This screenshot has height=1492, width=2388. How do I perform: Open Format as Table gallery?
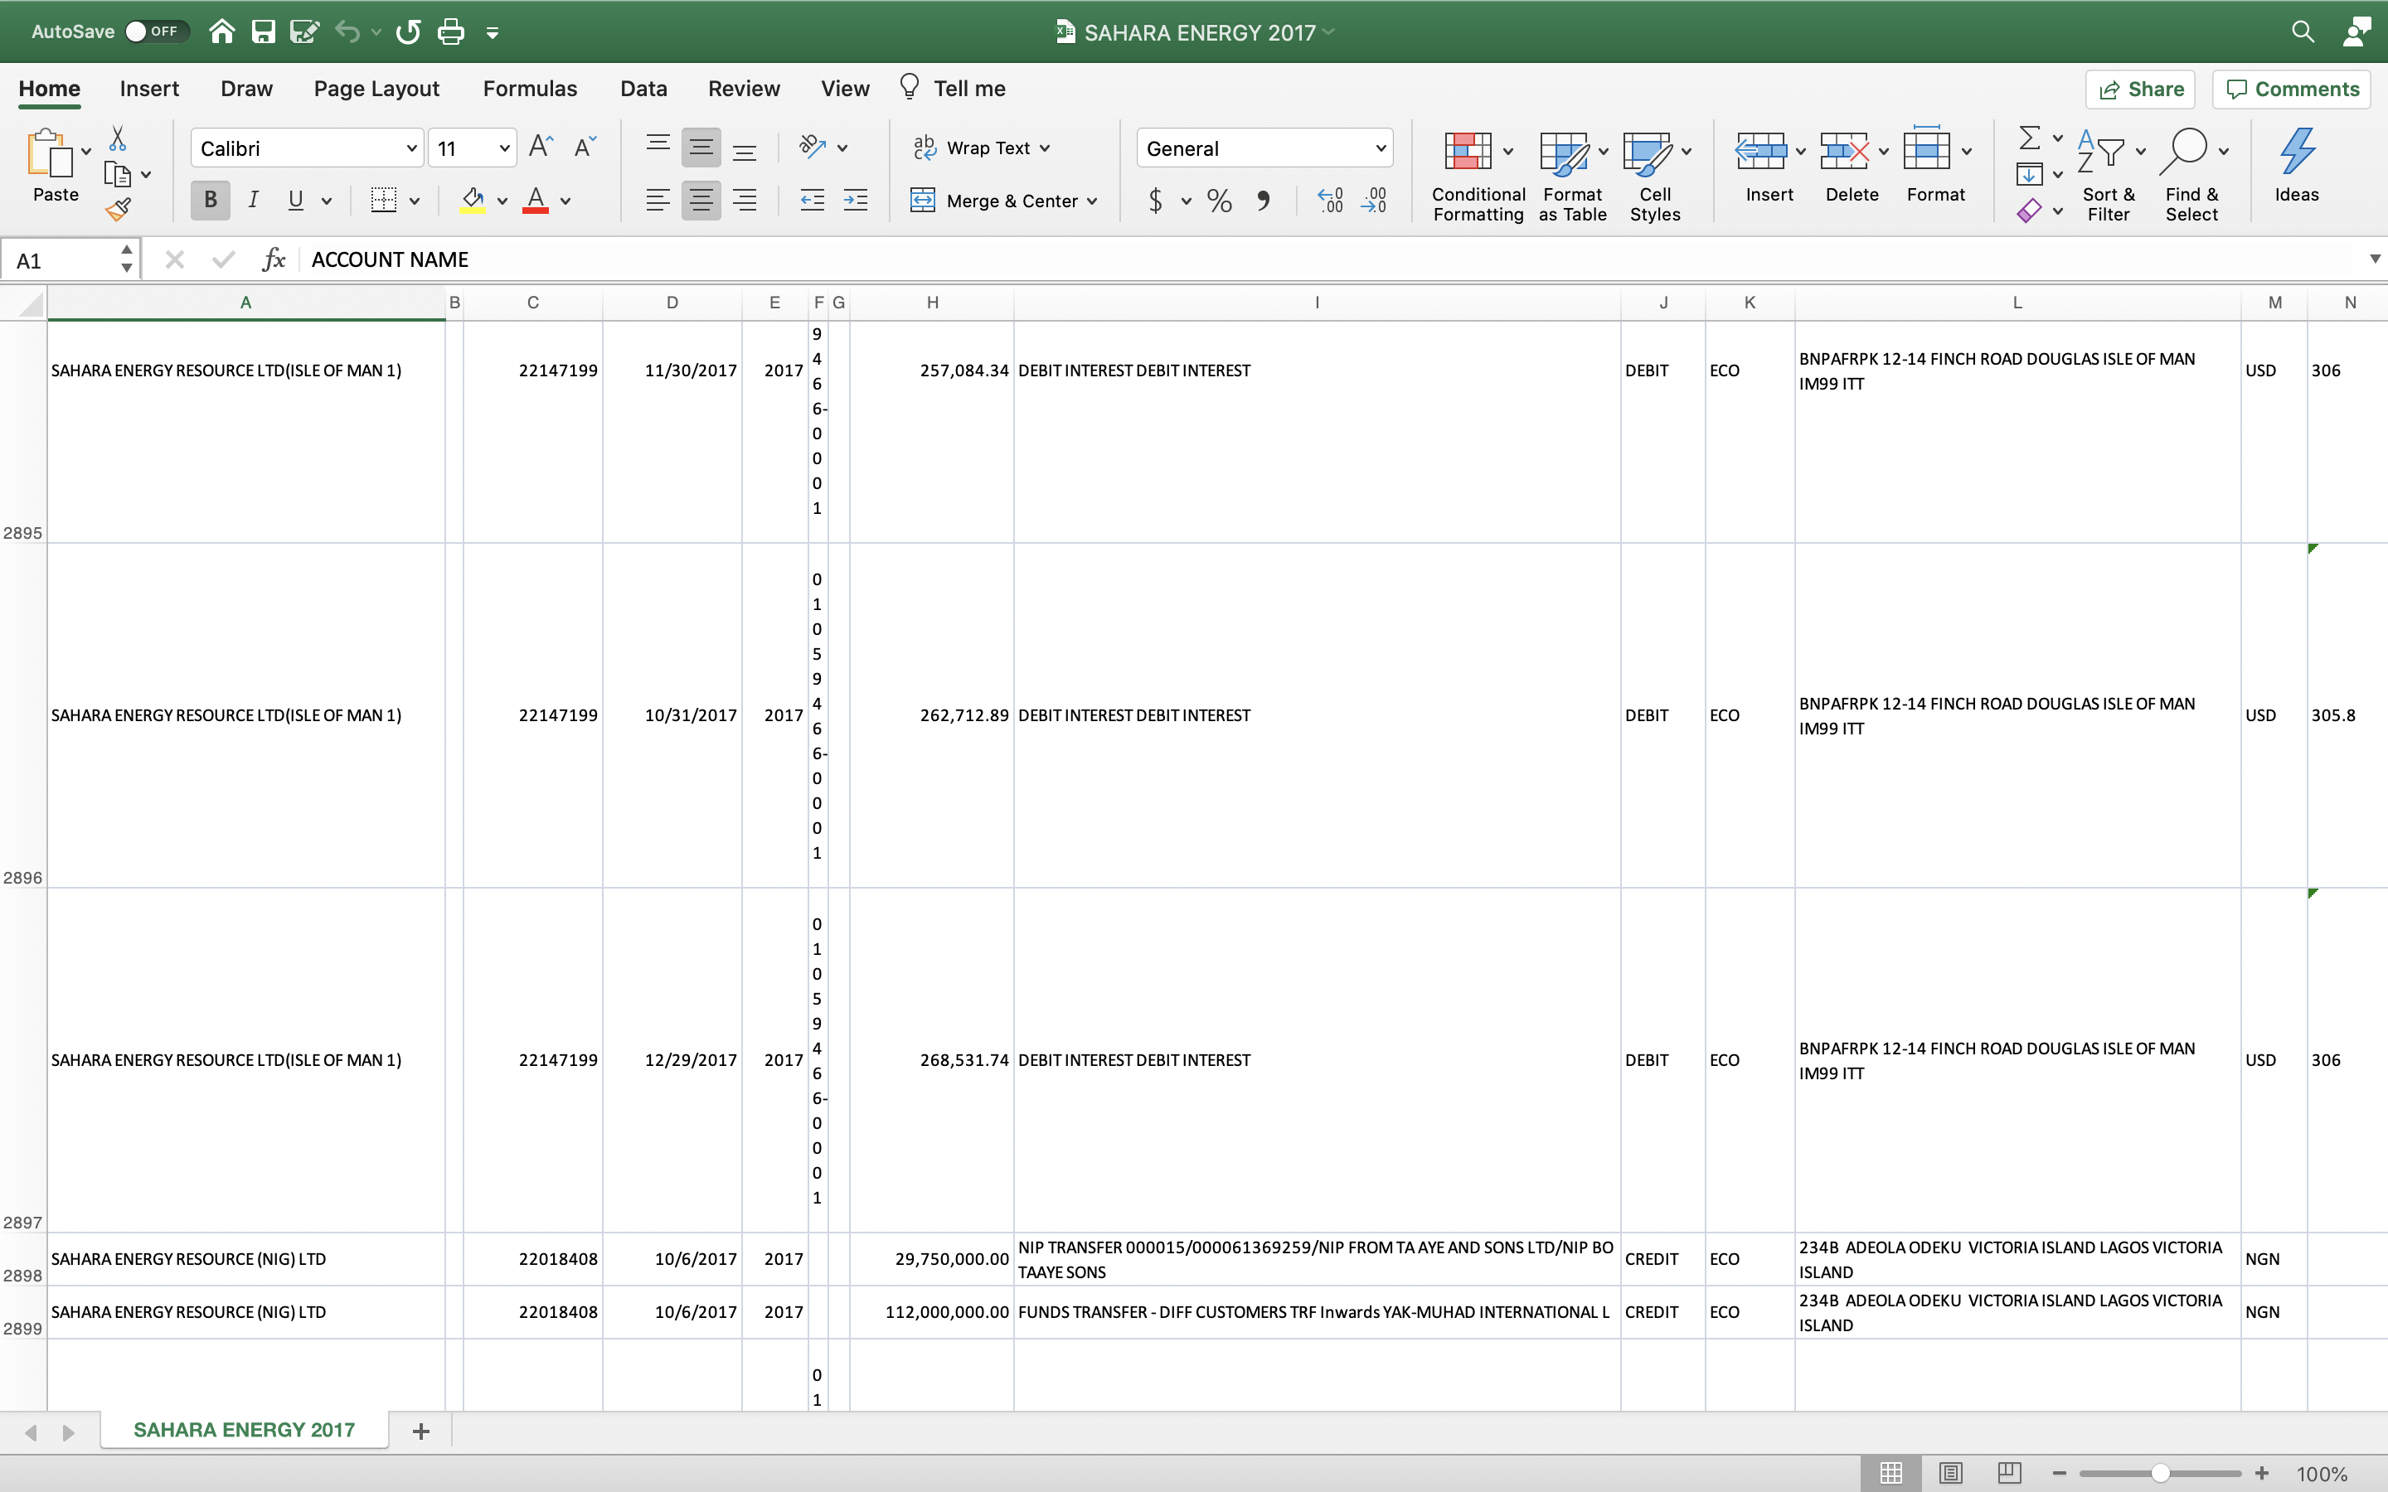[1573, 176]
